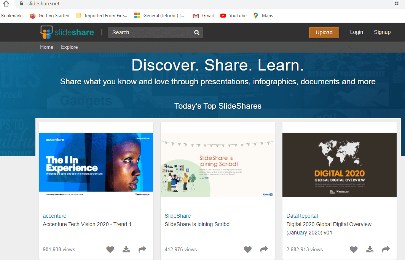405x260 pixels.
Task: Click the search magnifier icon
Action: pyautogui.click(x=196, y=33)
